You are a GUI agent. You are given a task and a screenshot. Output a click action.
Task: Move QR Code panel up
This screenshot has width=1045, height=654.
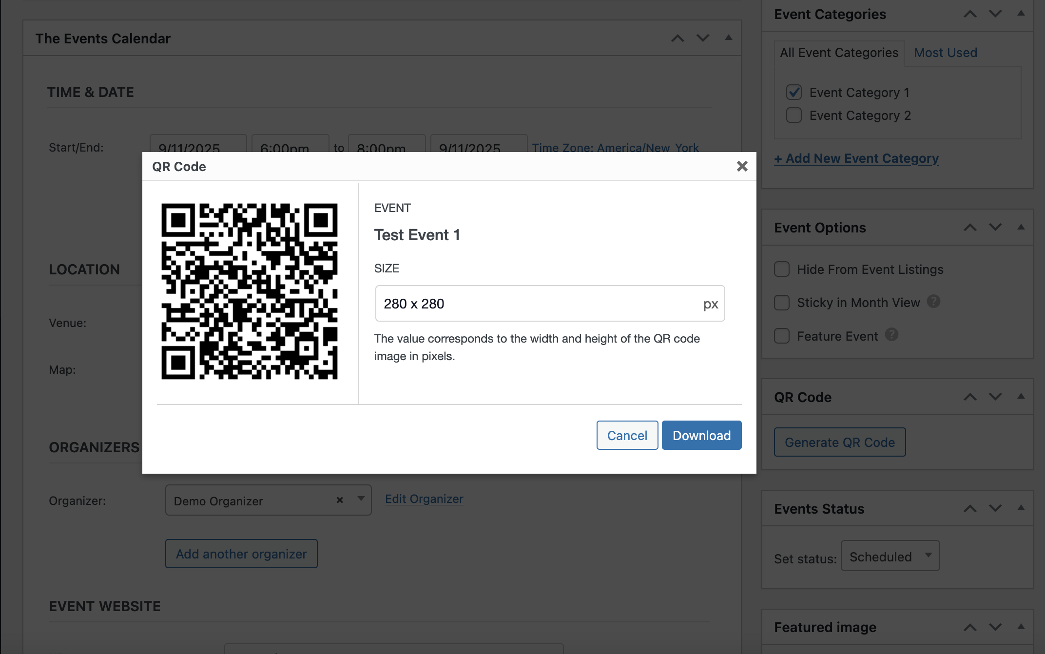pyautogui.click(x=970, y=397)
